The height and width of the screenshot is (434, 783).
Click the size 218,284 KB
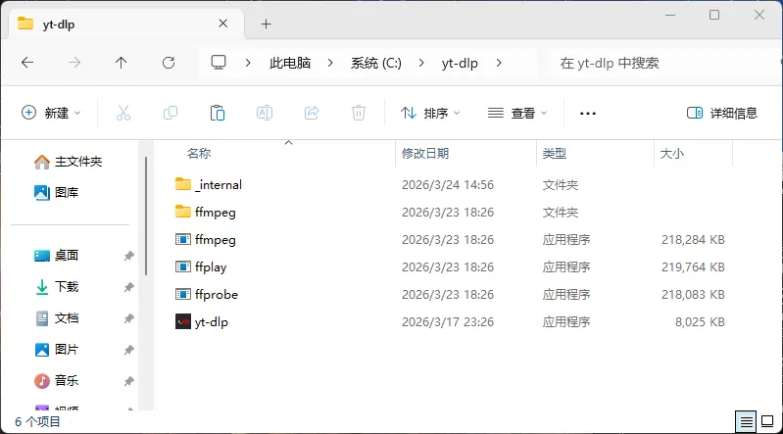(x=693, y=240)
